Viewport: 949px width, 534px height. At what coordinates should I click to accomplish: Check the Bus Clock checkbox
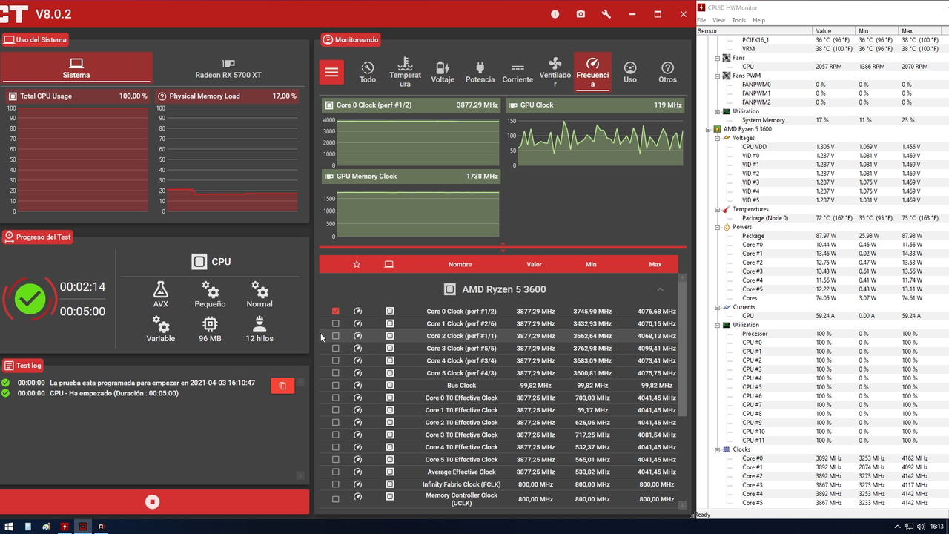tap(336, 386)
